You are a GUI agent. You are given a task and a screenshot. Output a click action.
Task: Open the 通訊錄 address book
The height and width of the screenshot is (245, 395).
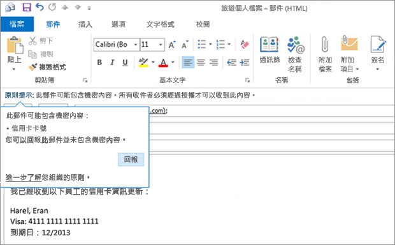(x=269, y=50)
